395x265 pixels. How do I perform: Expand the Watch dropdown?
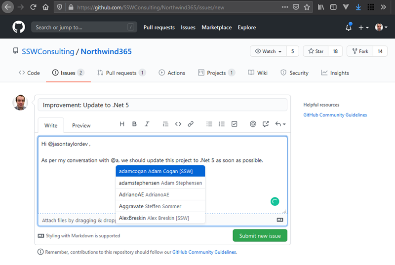(x=269, y=51)
